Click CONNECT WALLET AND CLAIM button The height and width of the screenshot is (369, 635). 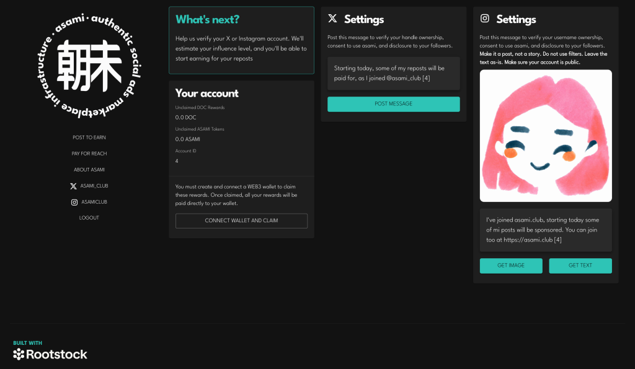[x=241, y=220]
